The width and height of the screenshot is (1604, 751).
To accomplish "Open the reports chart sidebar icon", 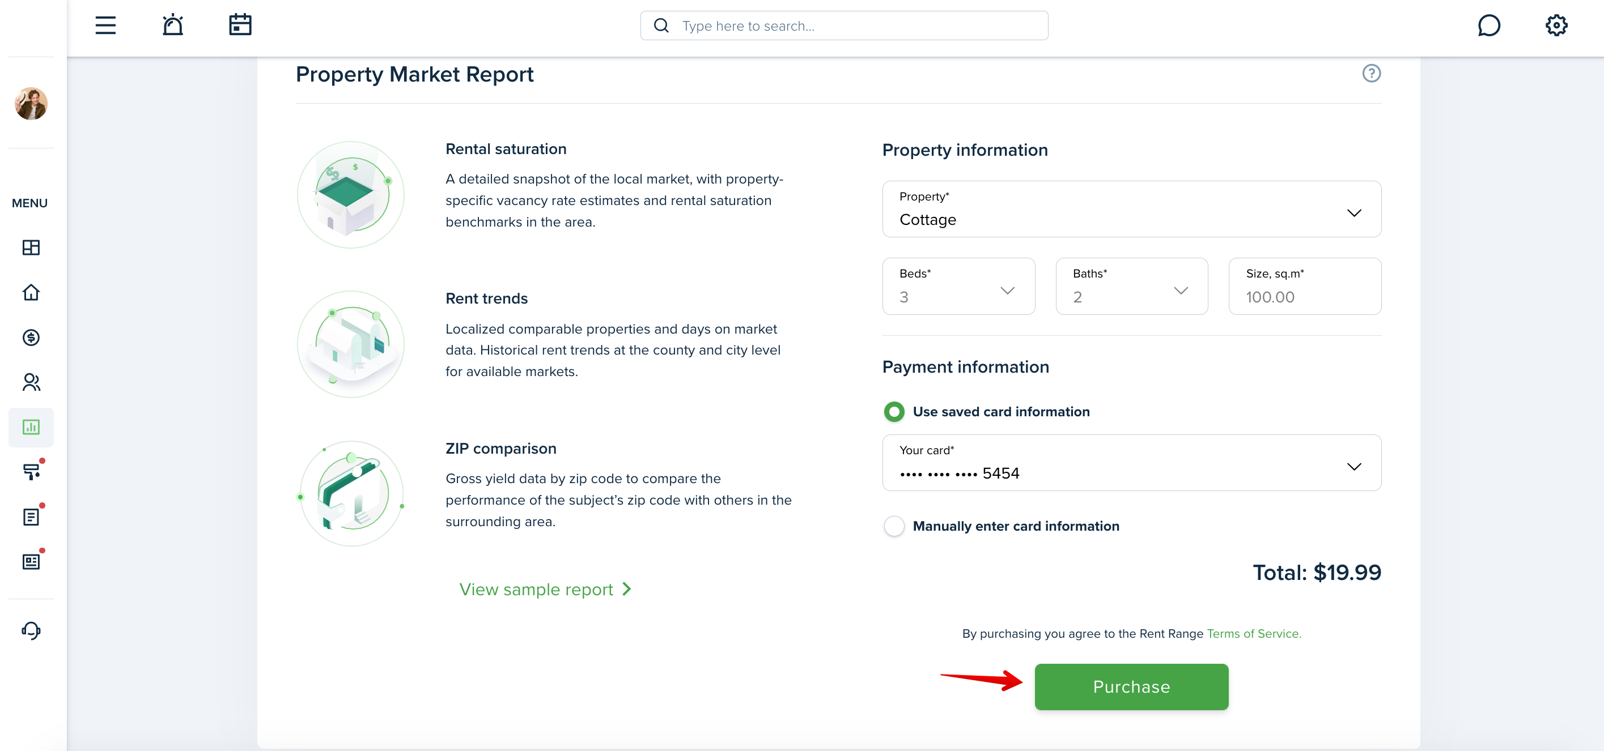I will [x=31, y=428].
